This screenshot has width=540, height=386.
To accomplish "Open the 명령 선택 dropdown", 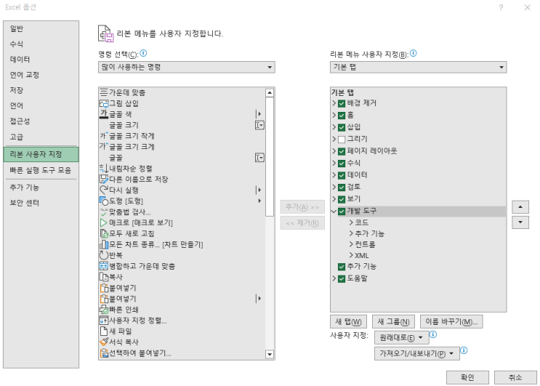I will coord(186,67).
